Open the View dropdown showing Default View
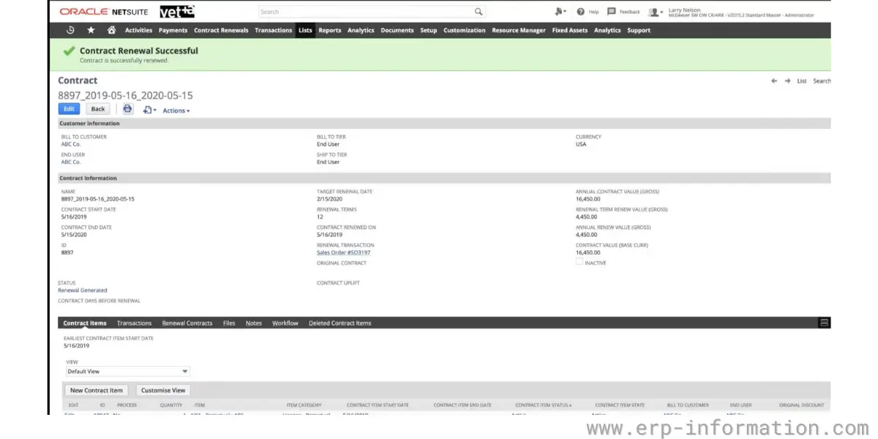The height and width of the screenshot is (439, 878). 127,371
